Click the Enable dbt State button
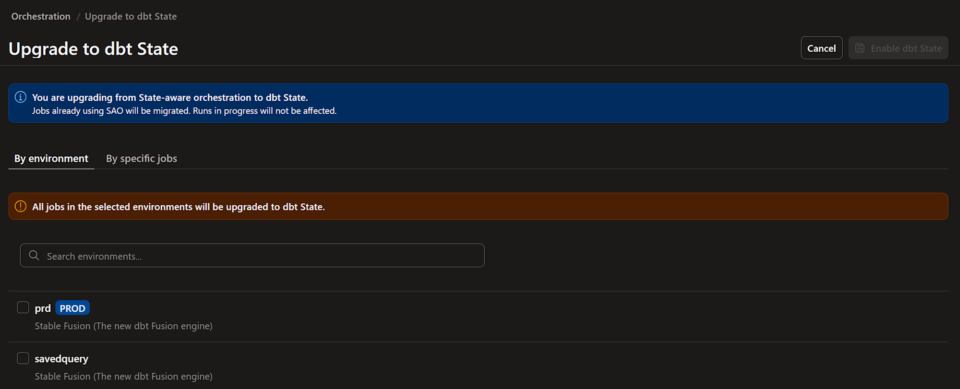The width and height of the screenshot is (960, 389). click(x=898, y=48)
